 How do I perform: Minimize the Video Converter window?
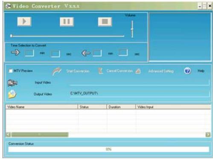[200, 6]
